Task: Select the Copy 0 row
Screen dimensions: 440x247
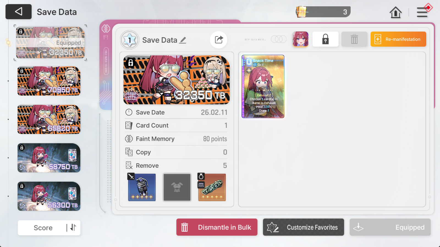Action: (176, 152)
